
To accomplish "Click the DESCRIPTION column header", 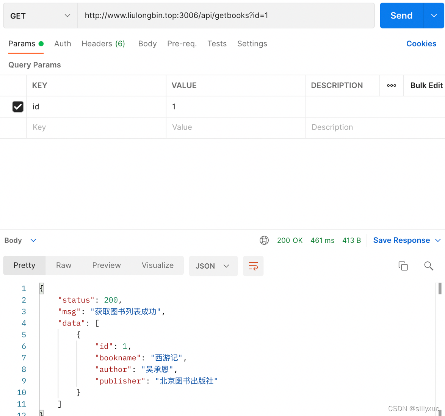I will coord(337,85).
